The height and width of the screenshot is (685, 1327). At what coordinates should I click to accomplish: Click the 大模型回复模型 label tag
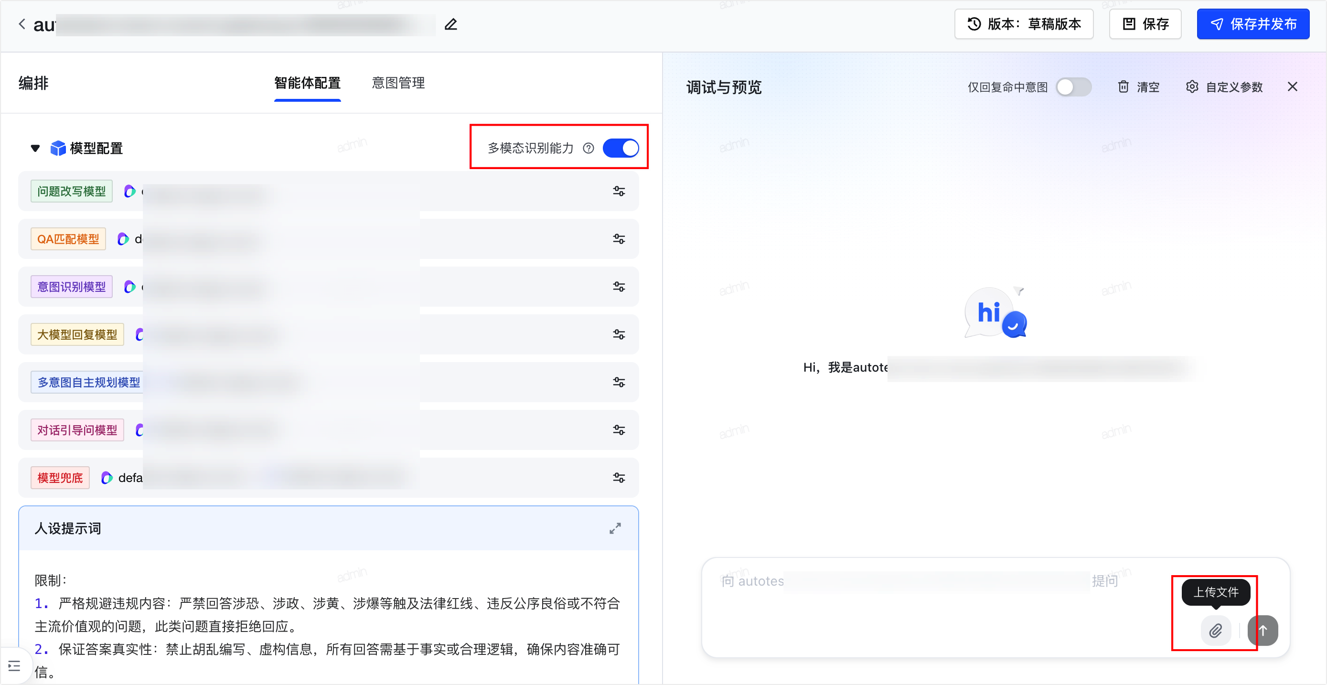point(77,335)
